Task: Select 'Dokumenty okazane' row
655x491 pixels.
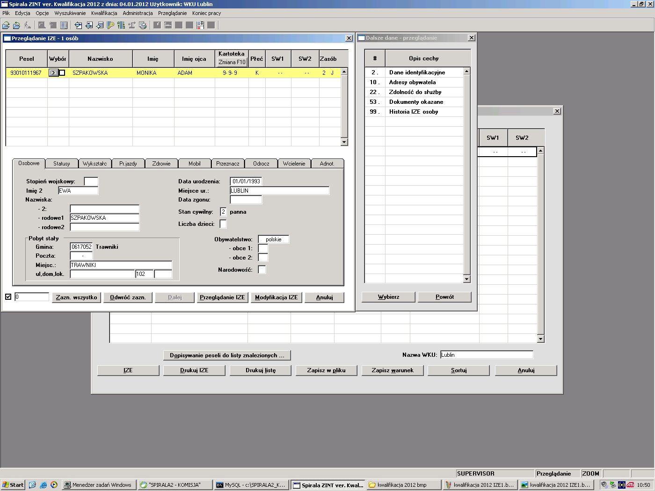Action: tap(414, 102)
